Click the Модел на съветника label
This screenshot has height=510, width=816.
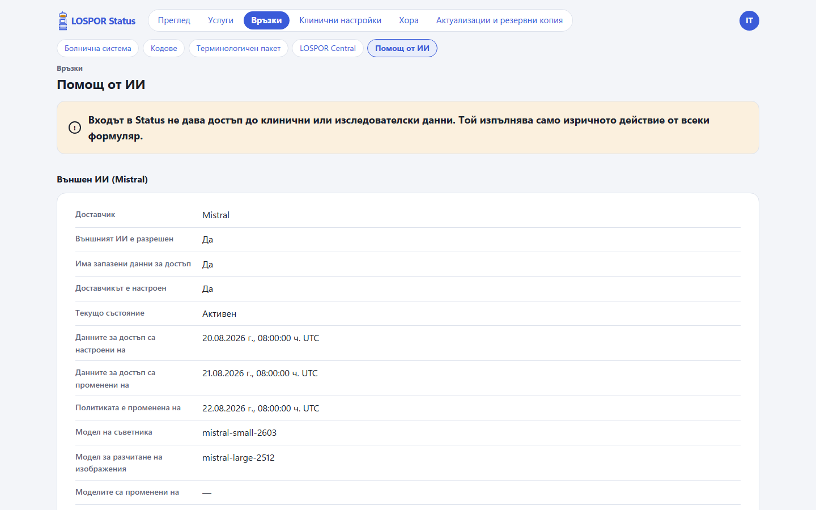coord(113,432)
